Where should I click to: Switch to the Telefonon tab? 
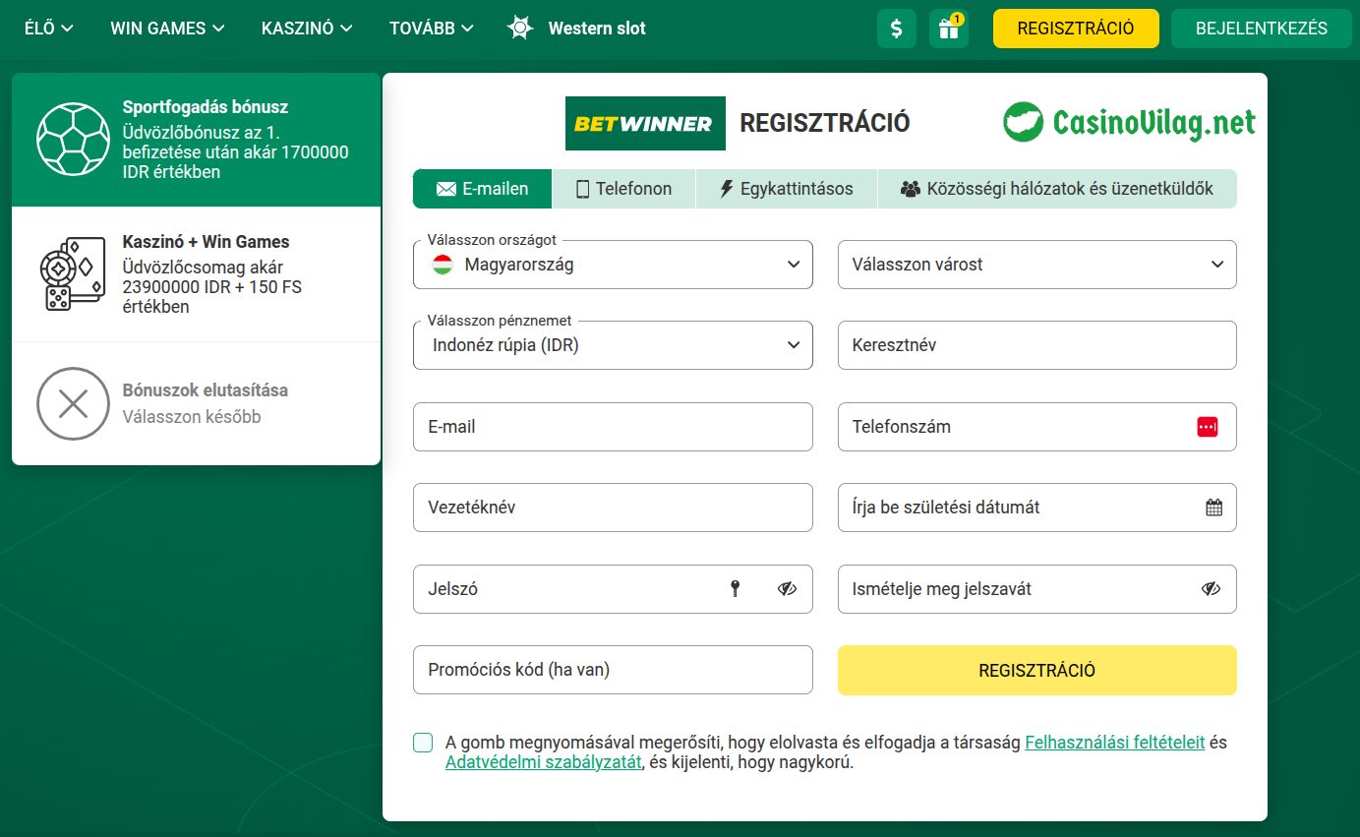click(x=623, y=189)
